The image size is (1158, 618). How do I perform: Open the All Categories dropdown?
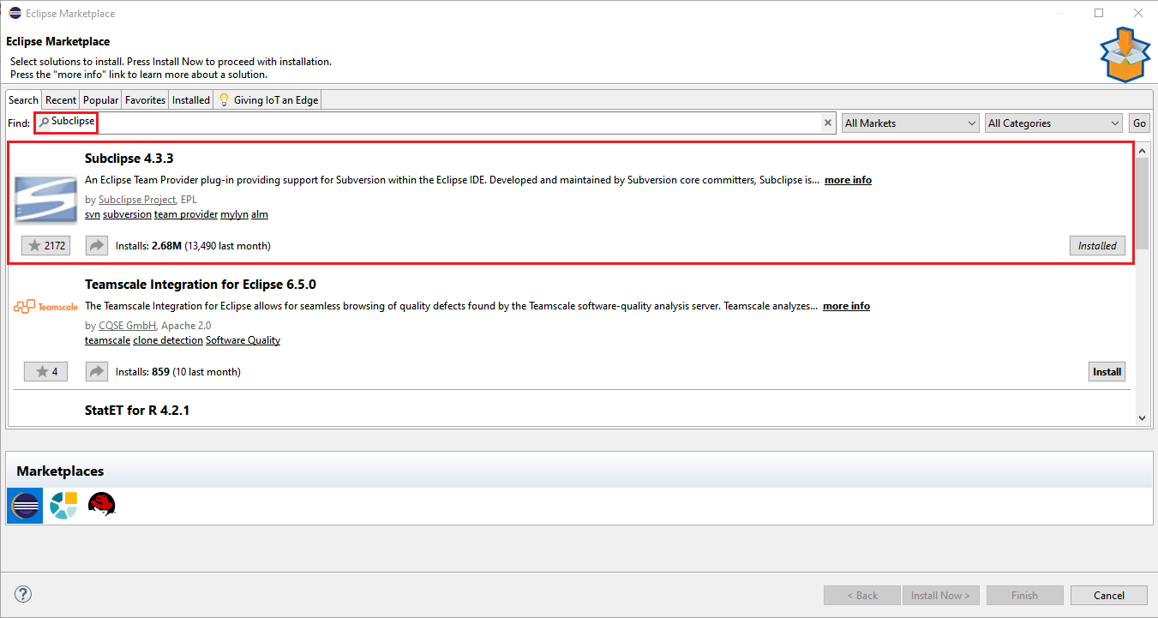(1053, 123)
